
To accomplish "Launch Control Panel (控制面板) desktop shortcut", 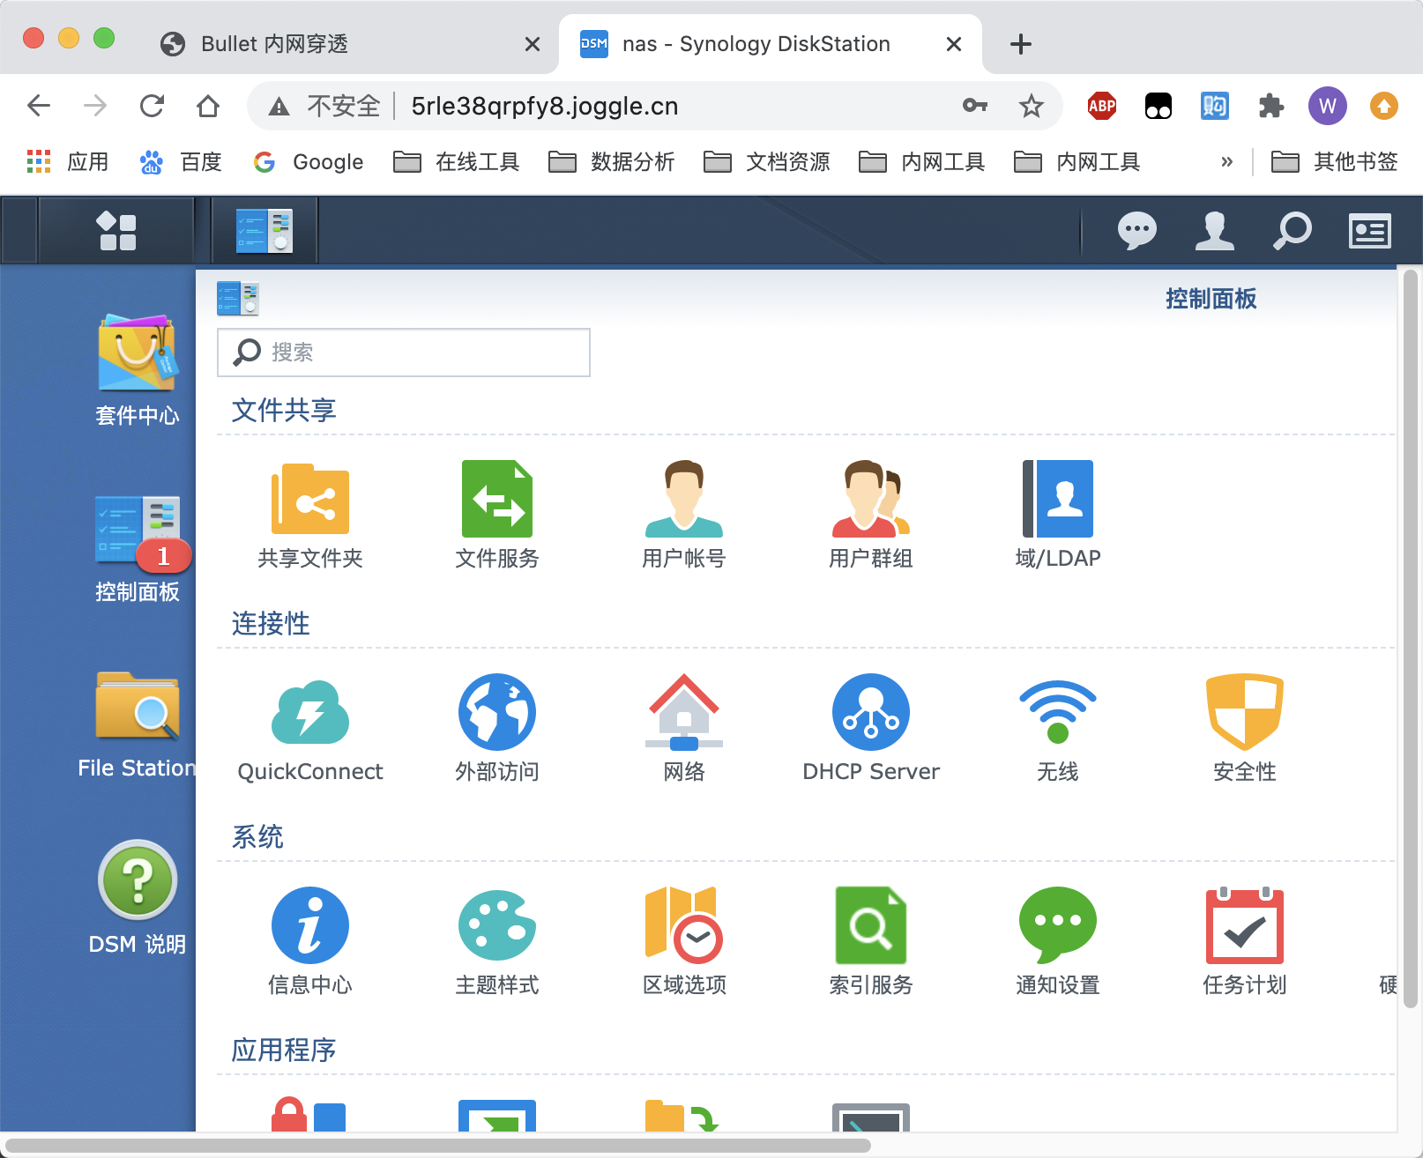I will point(138,548).
